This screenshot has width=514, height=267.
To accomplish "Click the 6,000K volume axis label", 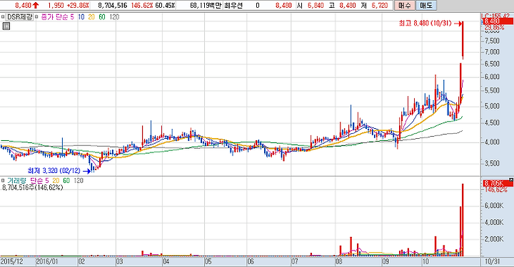I will (x=494, y=206).
